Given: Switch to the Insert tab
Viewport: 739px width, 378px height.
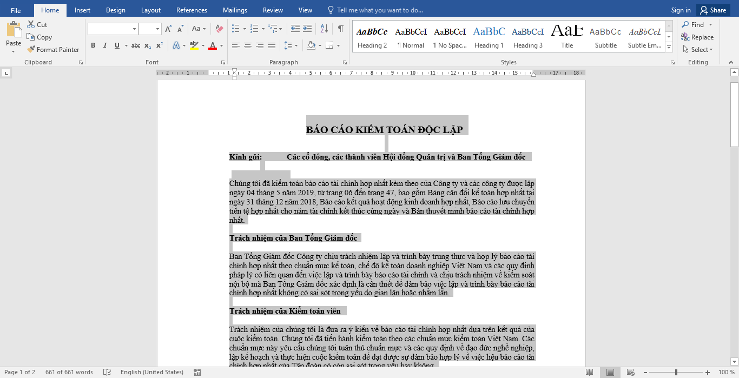Looking at the screenshot, I should coord(82,10).
